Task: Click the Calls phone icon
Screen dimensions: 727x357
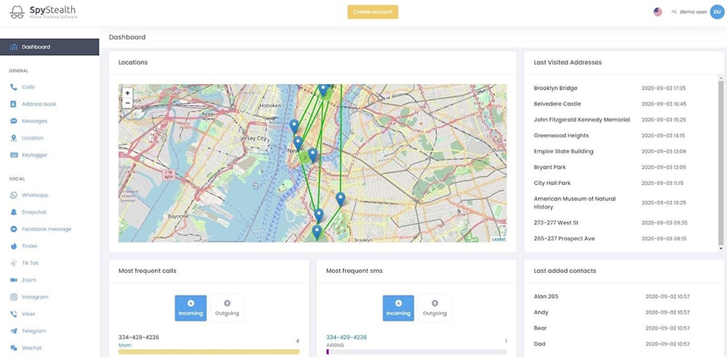Action: [x=14, y=87]
